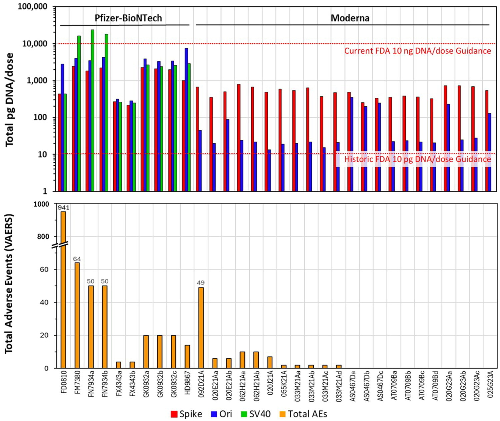Toggle the SV40 series via its legend entry
Viewport: 500px width, 421px height.
[x=261, y=413]
